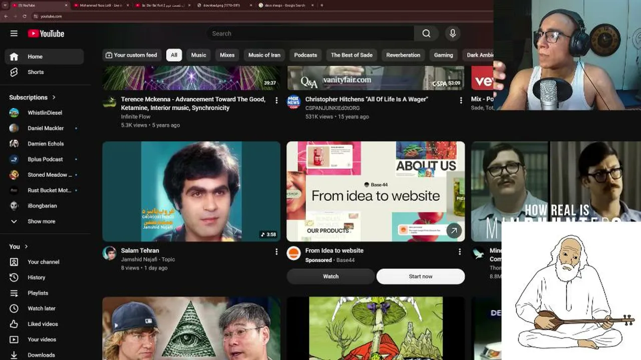Expand the Subscriptions section header

[x=33, y=97]
